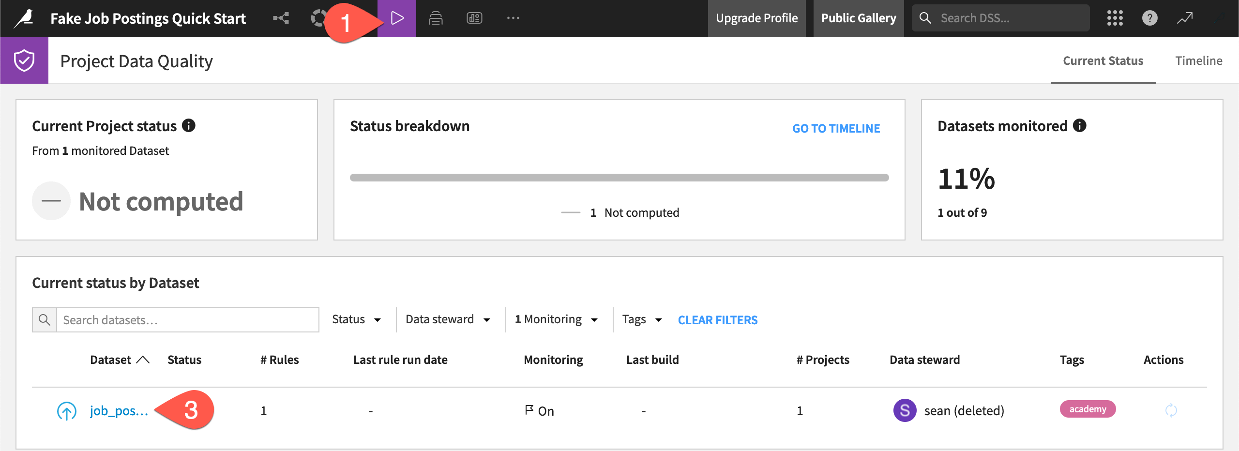
Task: Click CLEAR FILTERS link
Action: 717,320
